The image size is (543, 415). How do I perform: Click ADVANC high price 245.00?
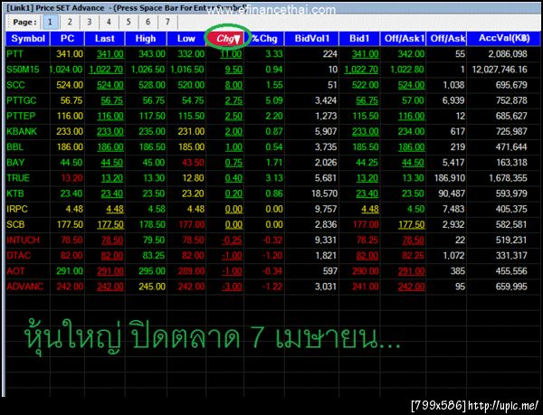pyautogui.click(x=152, y=287)
